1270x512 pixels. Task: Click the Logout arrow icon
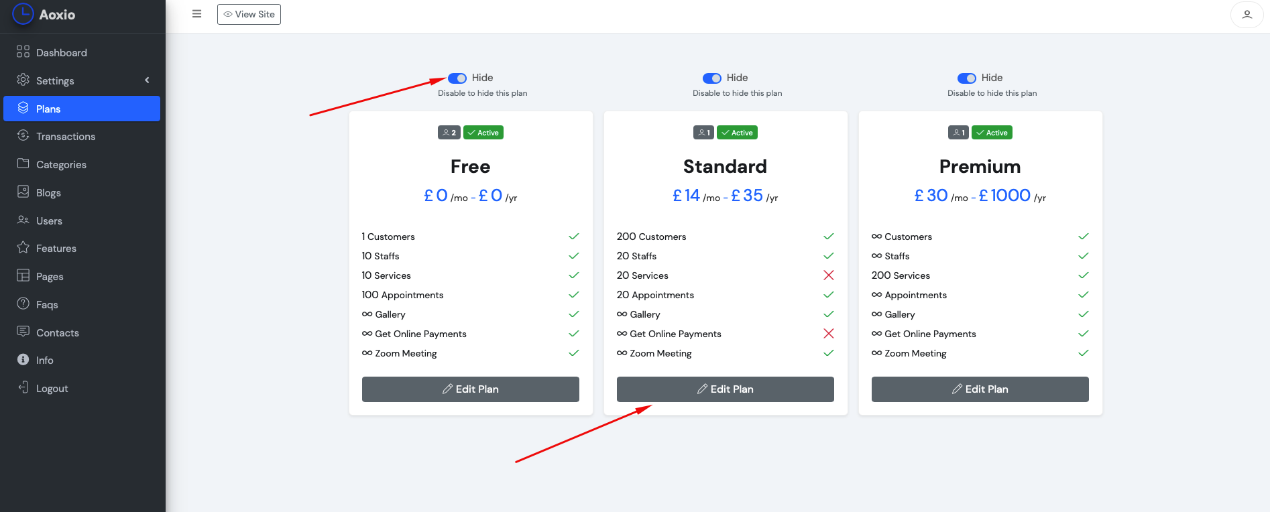coord(23,387)
